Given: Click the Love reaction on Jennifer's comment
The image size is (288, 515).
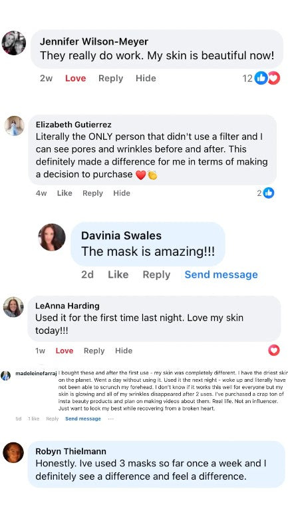Looking at the screenshot, I should point(75,78).
